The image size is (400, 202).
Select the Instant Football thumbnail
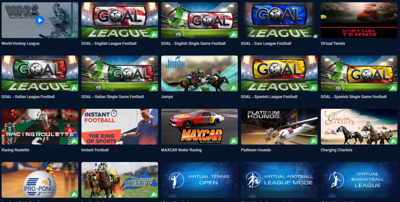(x=120, y=127)
